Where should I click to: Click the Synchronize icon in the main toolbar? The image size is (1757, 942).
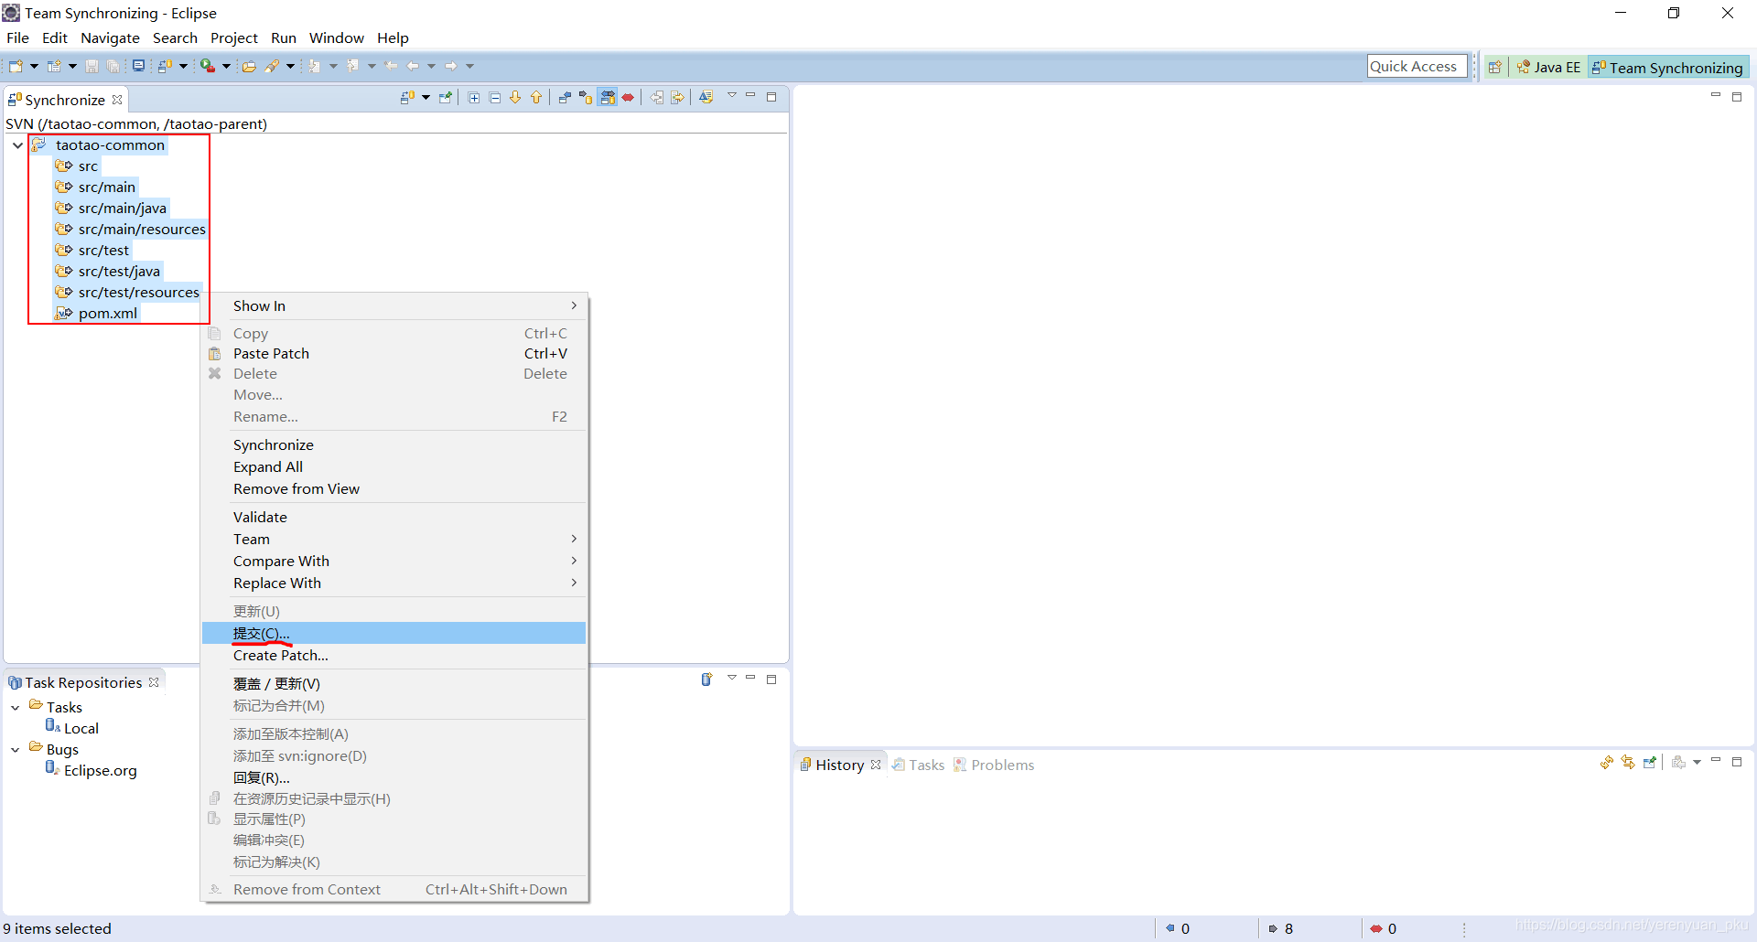165,66
